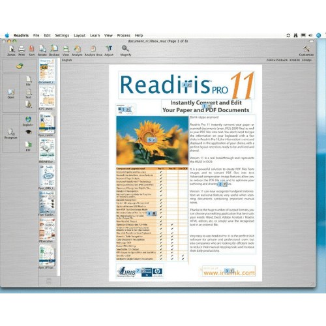
Task: Click the Open button in side panel
Action: (11, 94)
